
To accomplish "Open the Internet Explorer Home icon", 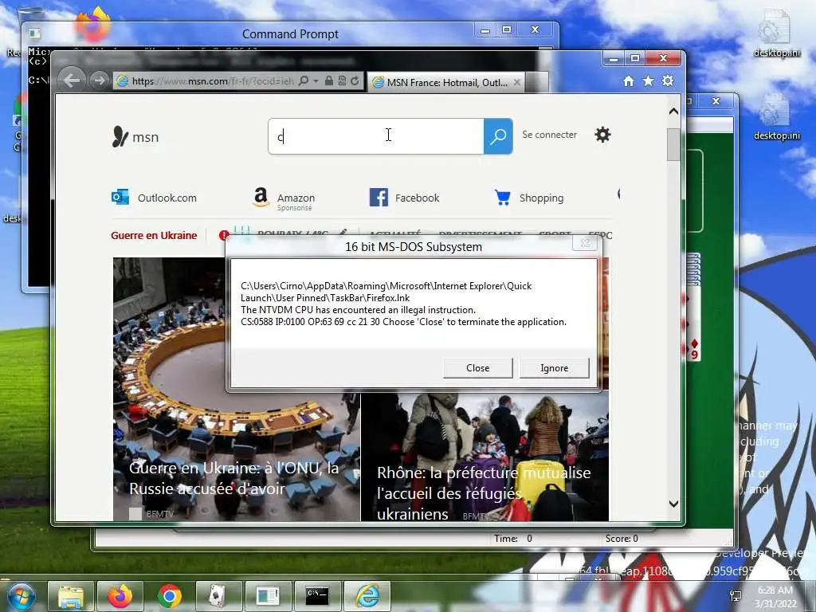I will pos(629,80).
